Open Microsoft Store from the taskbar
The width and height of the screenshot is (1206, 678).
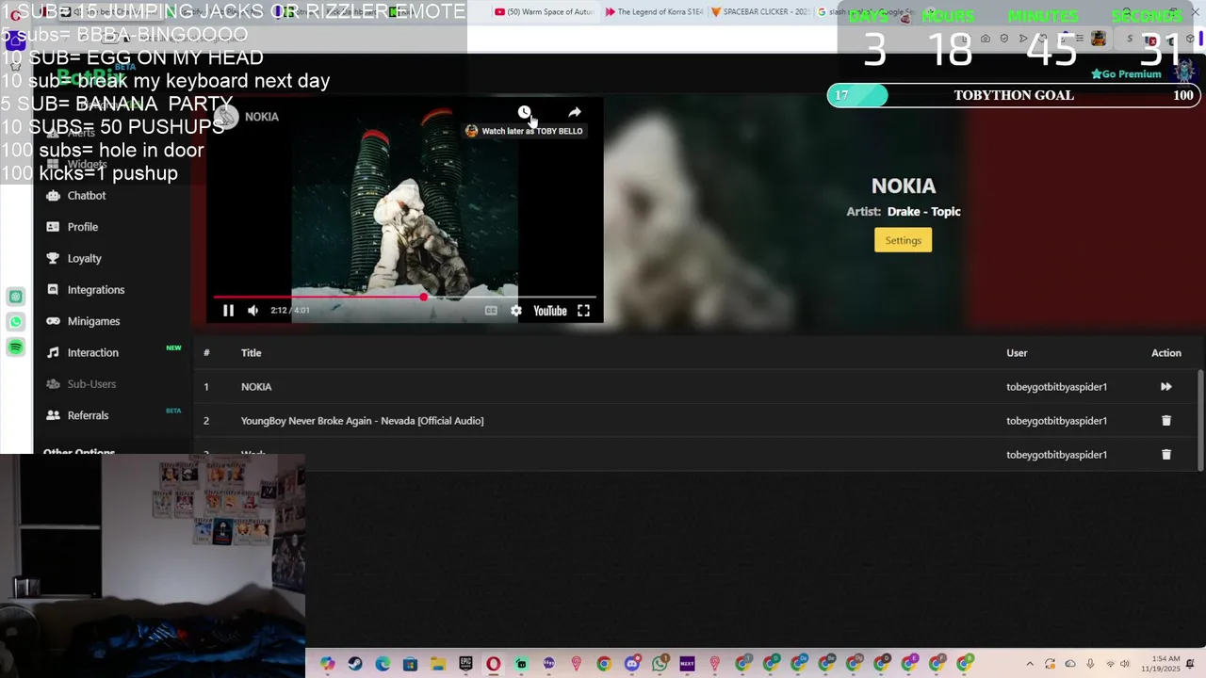410,664
